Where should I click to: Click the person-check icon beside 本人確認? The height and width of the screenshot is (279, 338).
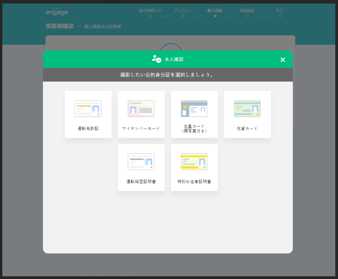[156, 59]
